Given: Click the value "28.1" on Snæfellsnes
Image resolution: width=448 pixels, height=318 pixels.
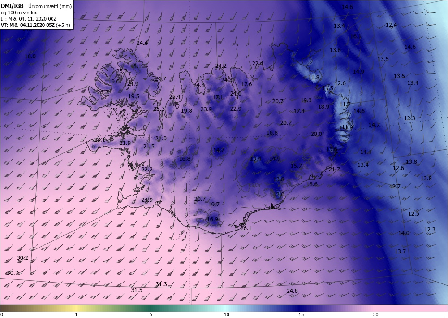Looking at the screenshot, I should point(99,140).
